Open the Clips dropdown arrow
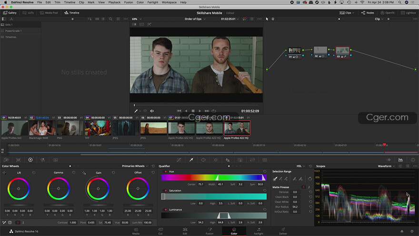The height and width of the screenshot is (236, 419). coord(353,12)
